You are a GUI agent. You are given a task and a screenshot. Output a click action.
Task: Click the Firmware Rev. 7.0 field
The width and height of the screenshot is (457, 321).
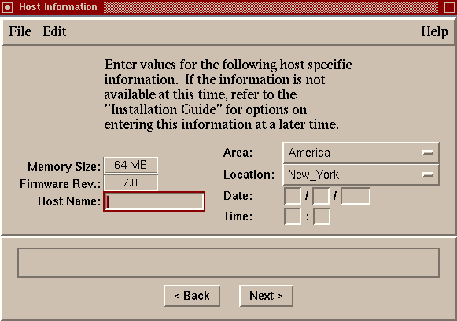pos(131,183)
